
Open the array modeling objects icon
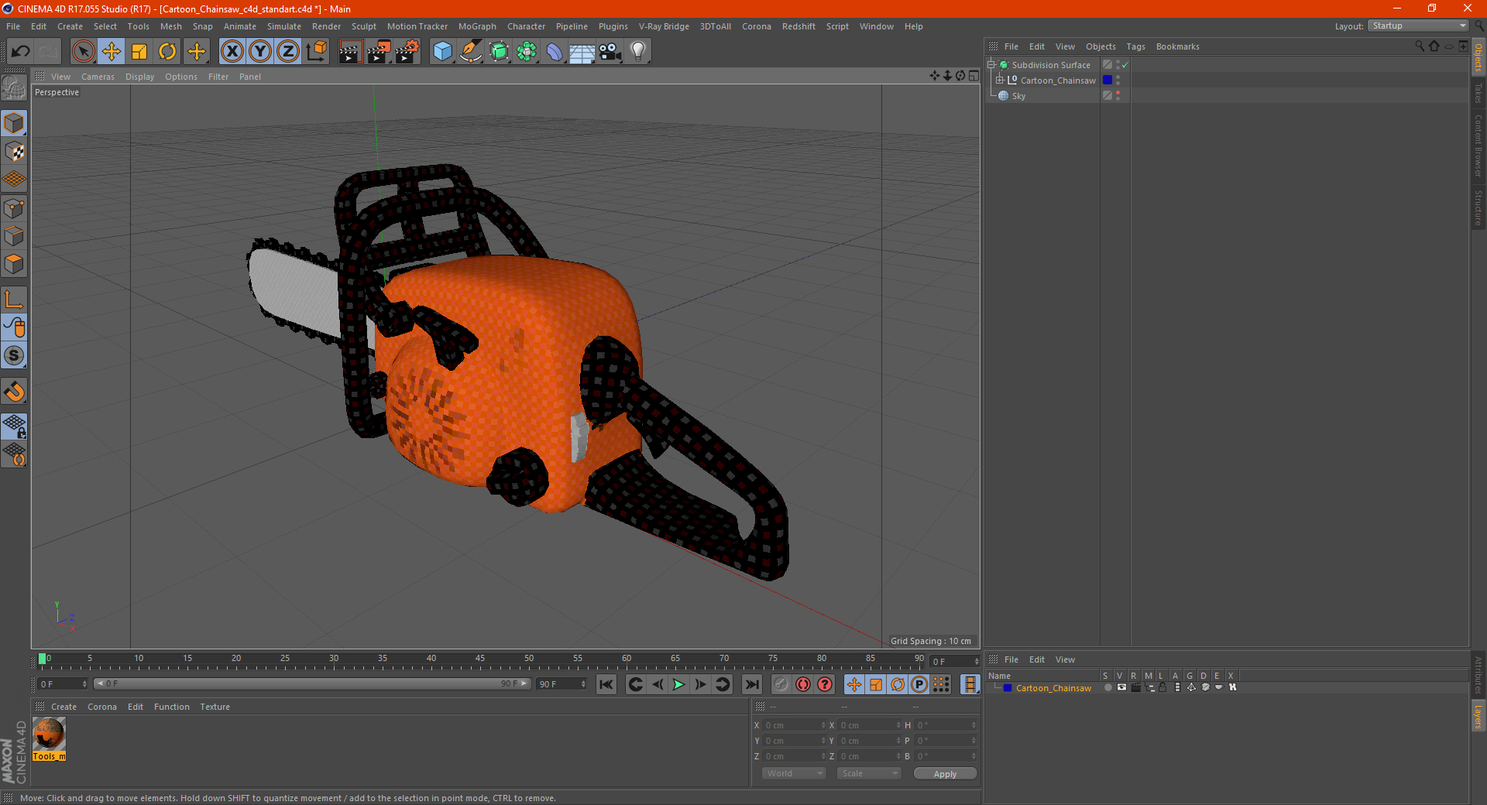coord(527,52)
